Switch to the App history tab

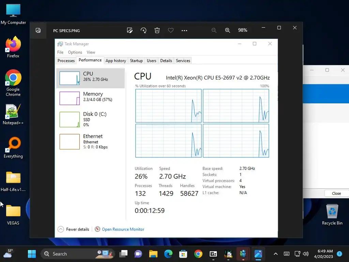click(116, 61)
